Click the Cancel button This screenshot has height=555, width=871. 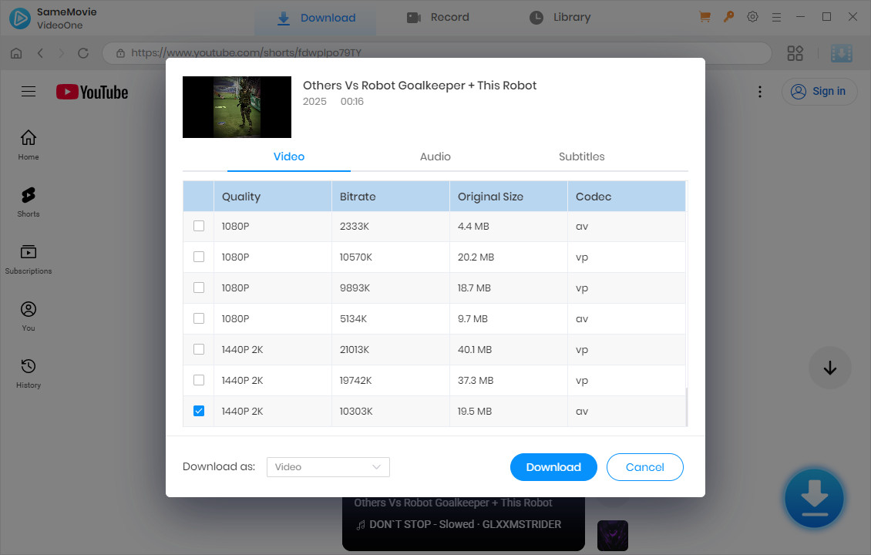pyautogui.click(x=645, y=467)
